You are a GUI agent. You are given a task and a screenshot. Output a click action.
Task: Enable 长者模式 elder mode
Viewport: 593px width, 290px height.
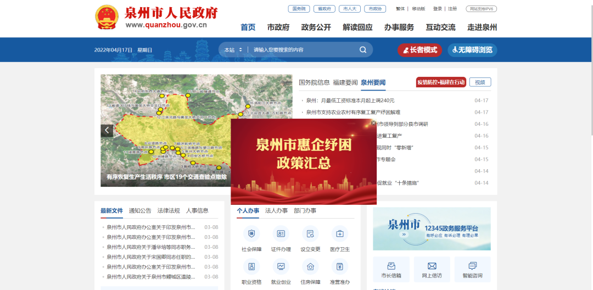(x=420, y=50)
